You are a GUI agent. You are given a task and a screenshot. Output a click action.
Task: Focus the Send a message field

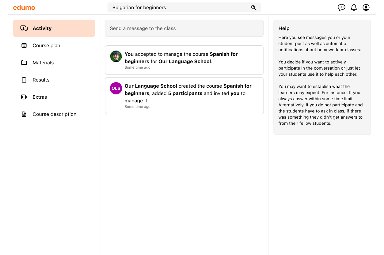coord(184,28)
